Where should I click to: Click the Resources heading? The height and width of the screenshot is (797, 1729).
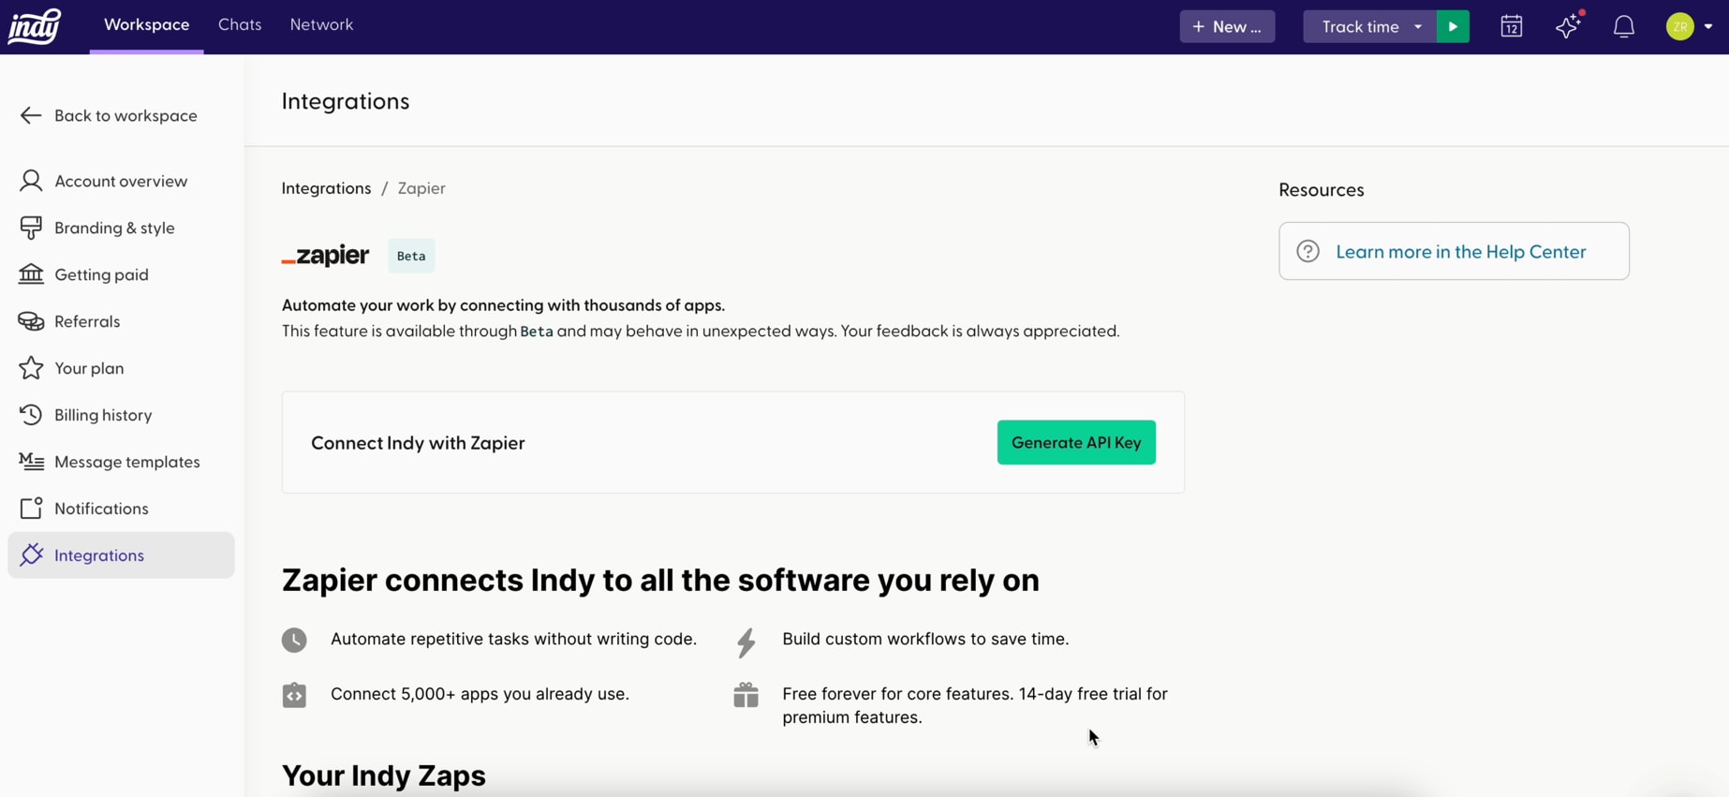click(1322, 190)
